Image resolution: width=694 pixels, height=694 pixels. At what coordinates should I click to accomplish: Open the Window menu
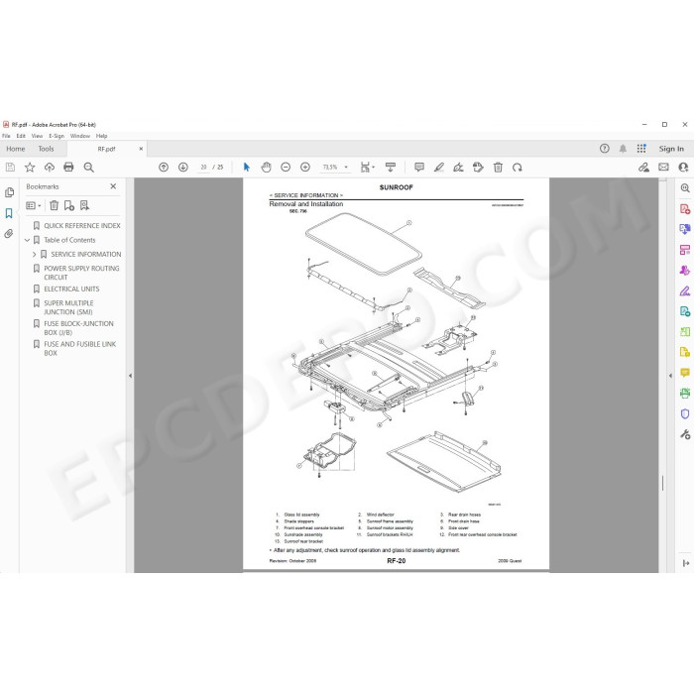pos(79,136)
